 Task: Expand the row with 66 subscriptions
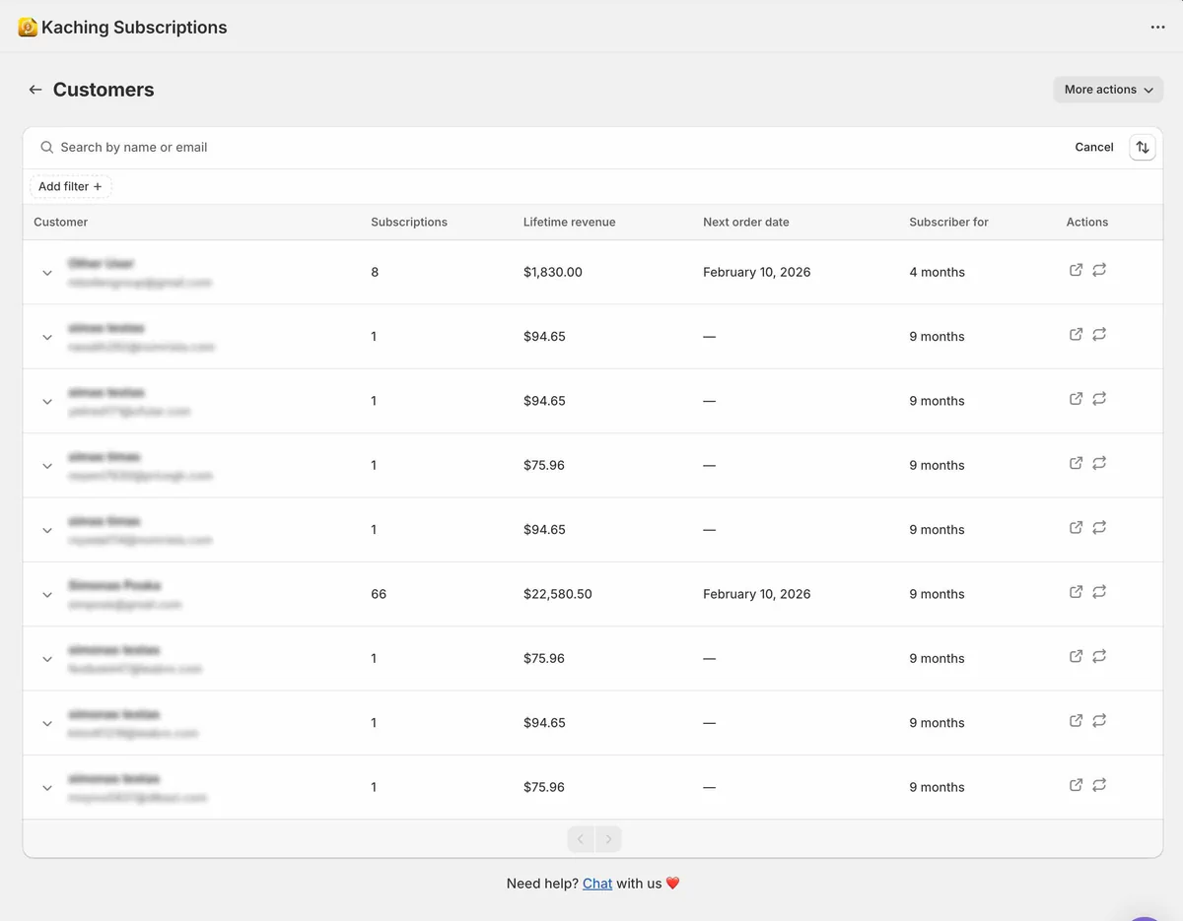[x=46, y=595]
